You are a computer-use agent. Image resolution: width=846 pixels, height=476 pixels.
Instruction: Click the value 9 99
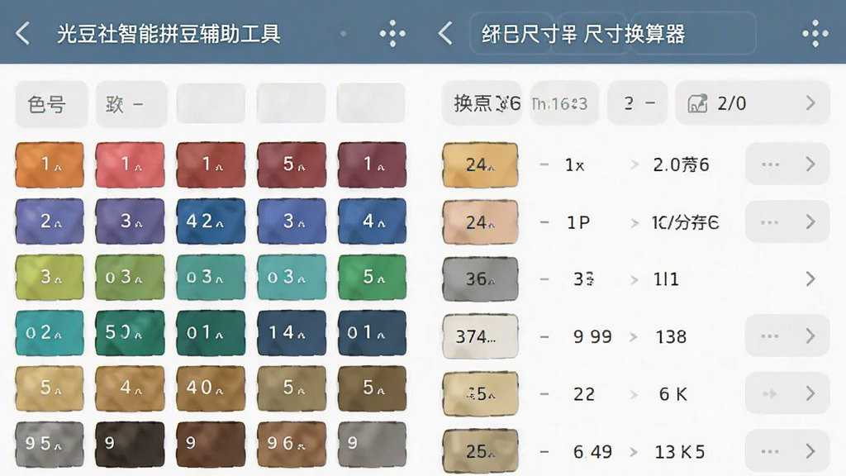tap(592, 337)
